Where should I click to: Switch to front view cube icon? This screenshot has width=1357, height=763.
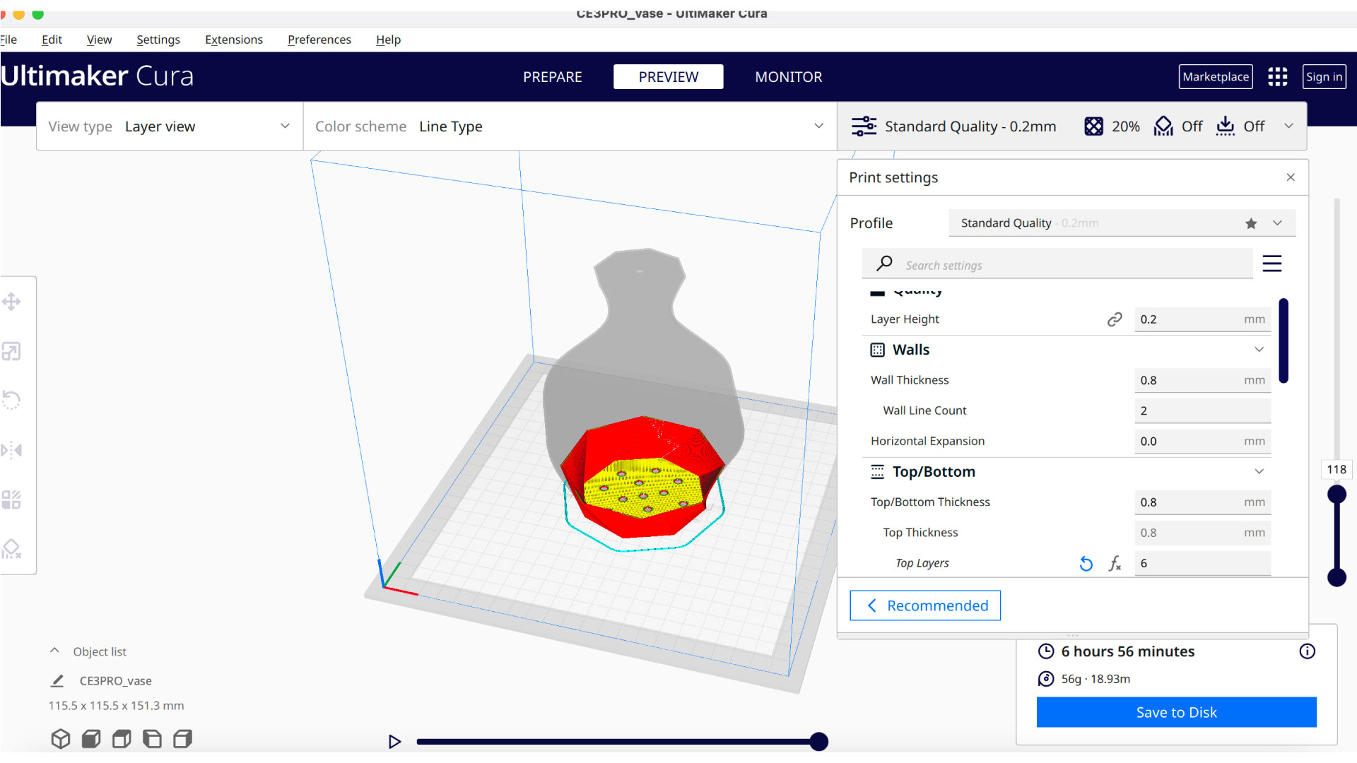click(x=91, y=739)
